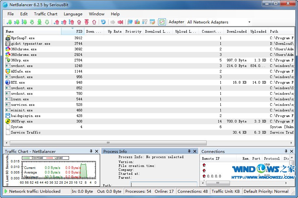Image resolution: width=298 pixels, height=198 pixels.
Task: Click the first green download priority arrow
Action: [9, 22]
